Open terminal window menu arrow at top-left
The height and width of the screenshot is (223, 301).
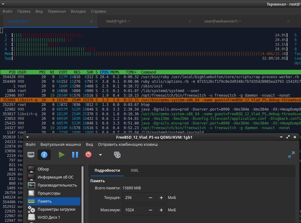pos(3,4)
